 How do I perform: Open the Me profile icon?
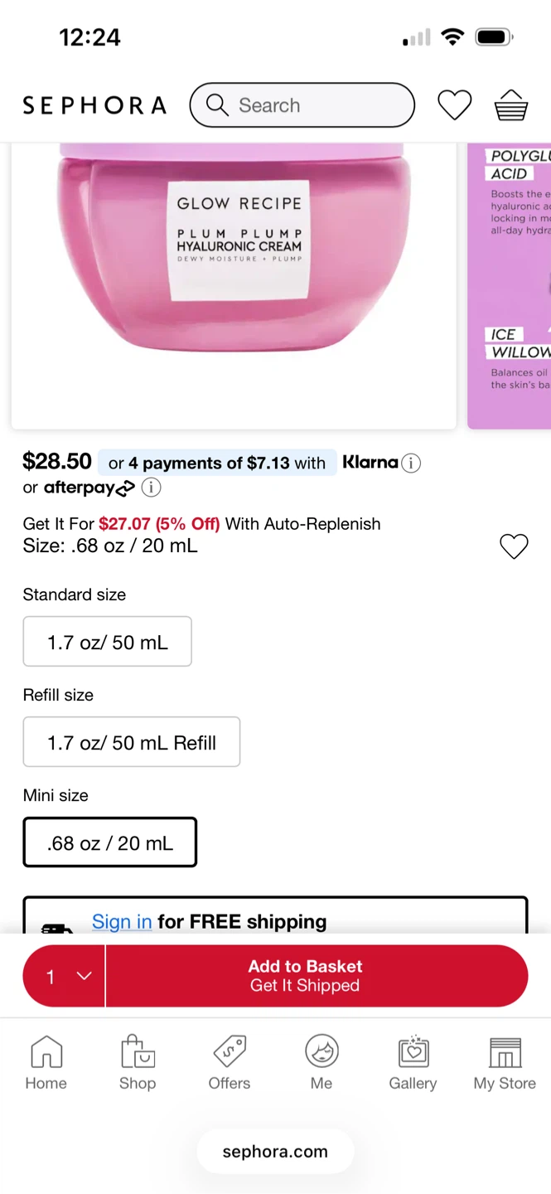click(321, 1062)
